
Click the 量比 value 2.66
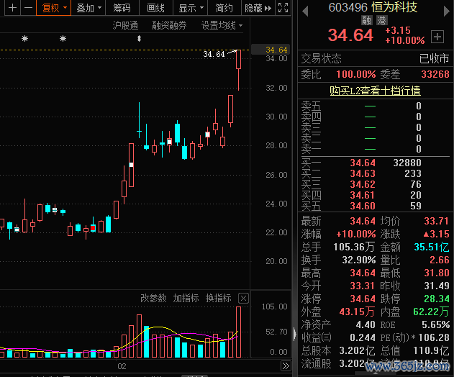point(439,260)
